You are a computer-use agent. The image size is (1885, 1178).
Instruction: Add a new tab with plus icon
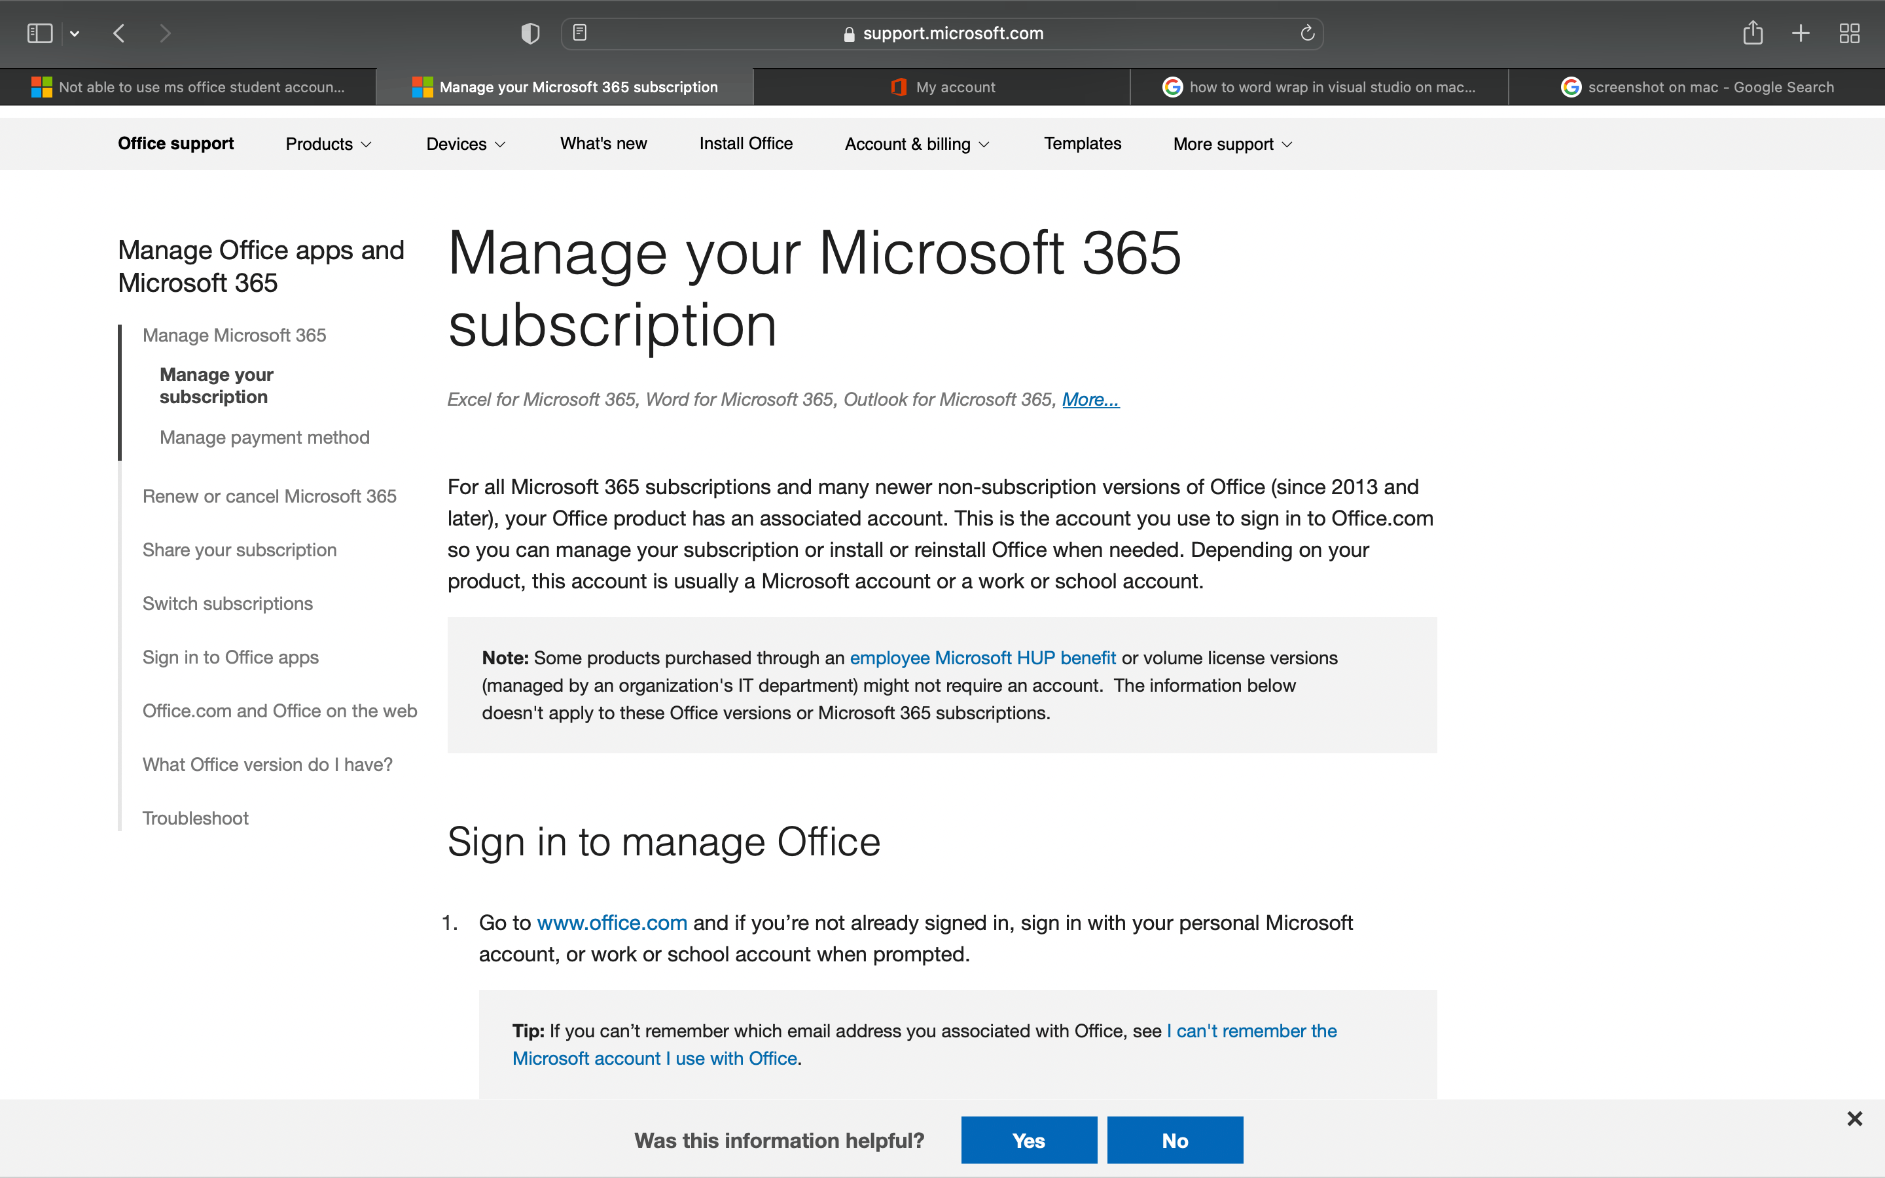(x=1801, y=33)
